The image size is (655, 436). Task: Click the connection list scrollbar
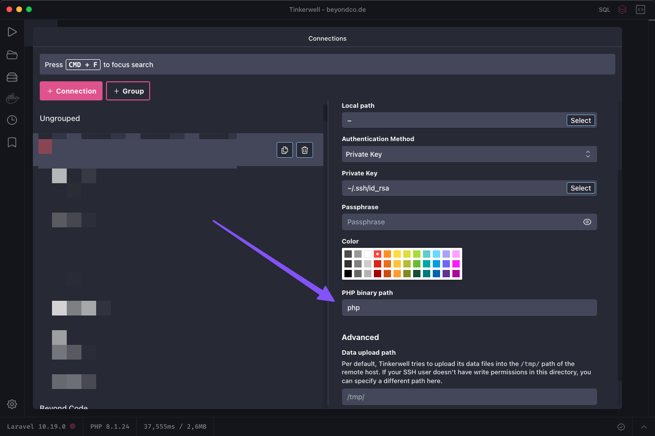point(325,112)
